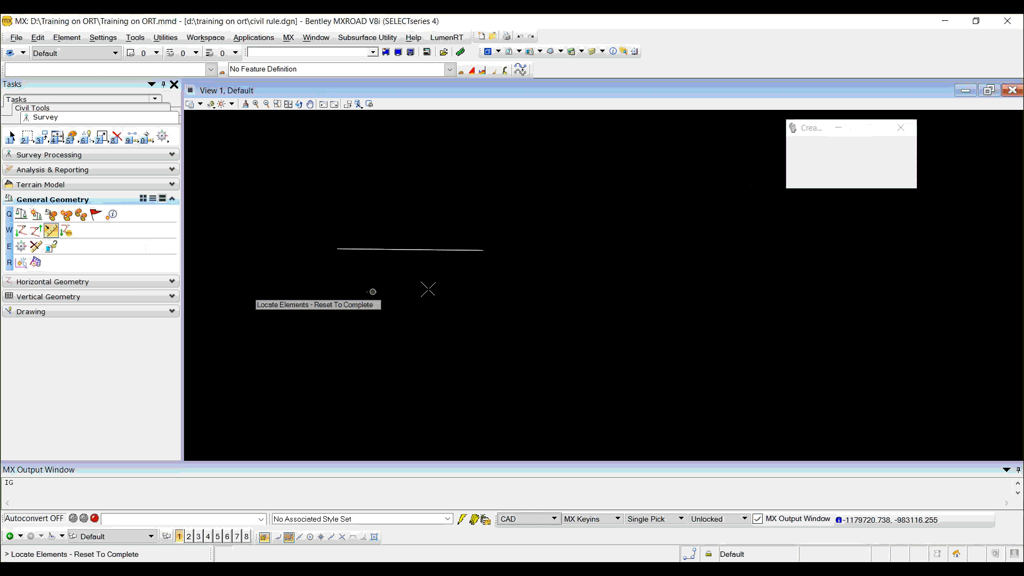Toggle view number 5 button
This screenshot has width=1024, height=576.
point(218,537)
